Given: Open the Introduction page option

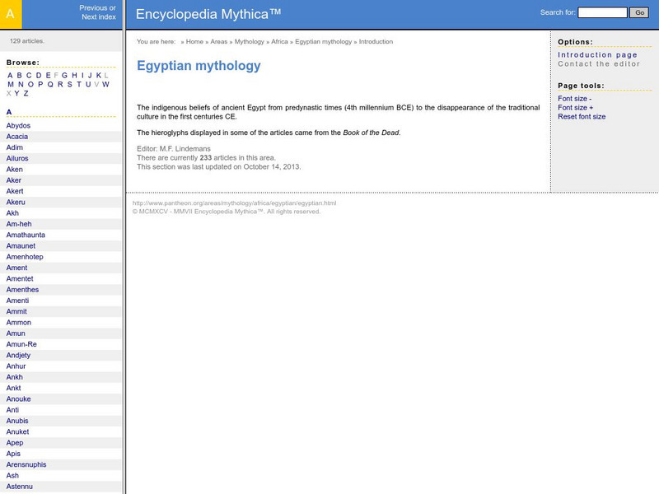Looking at the screenshot, I should (597, 55).
